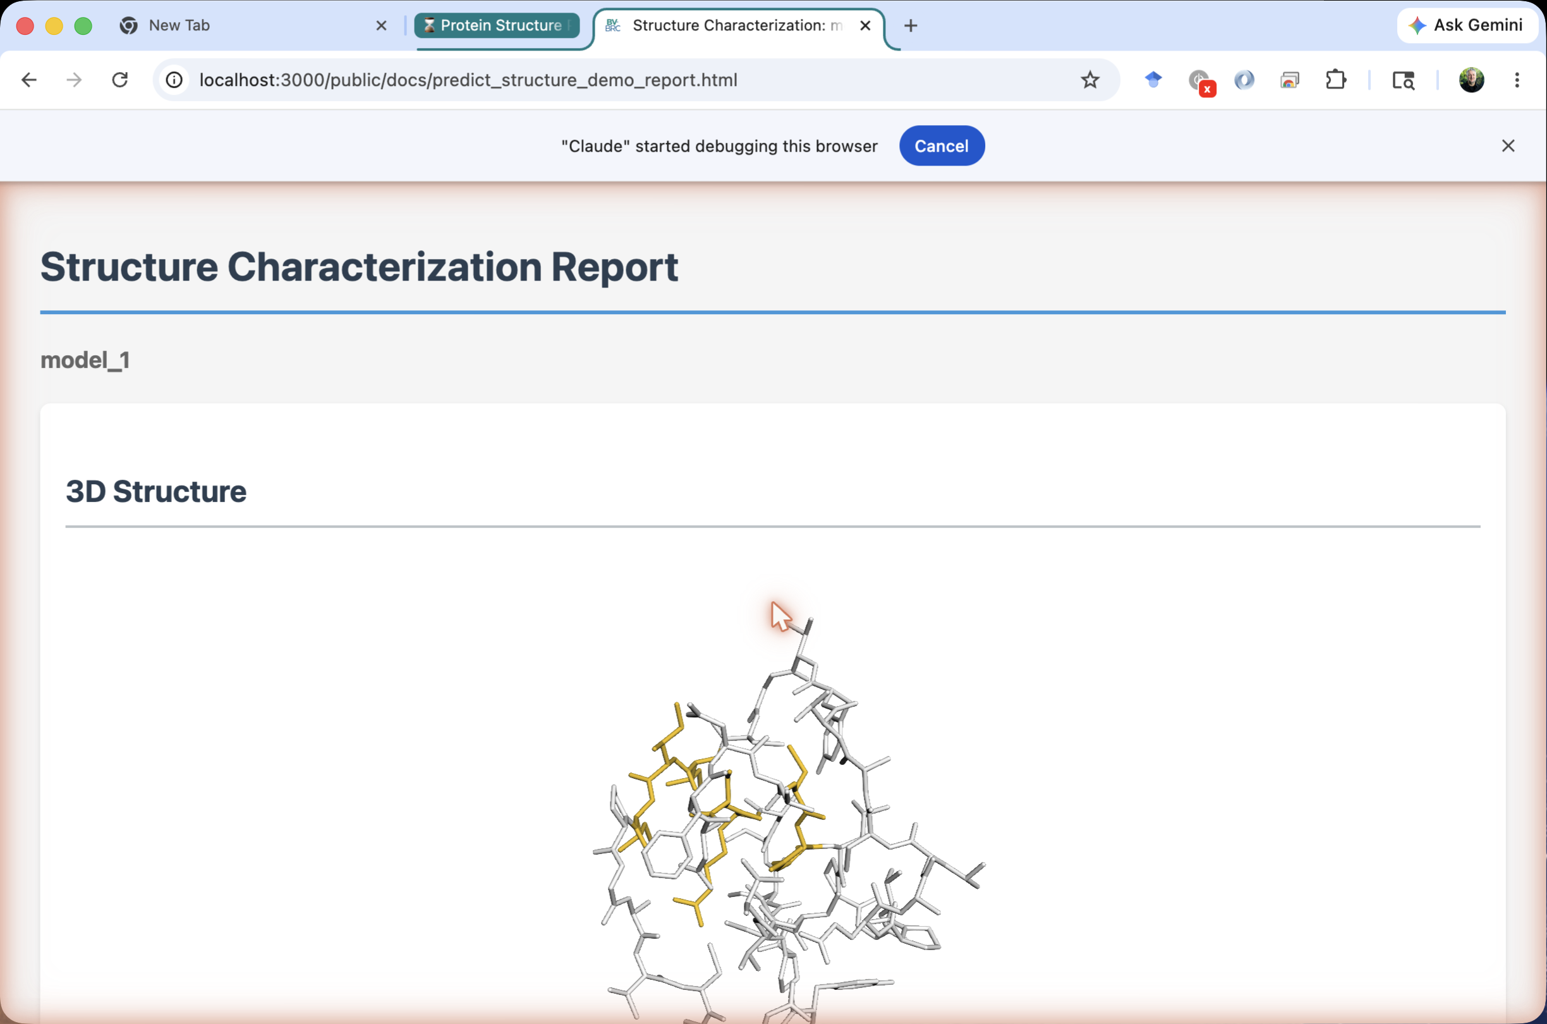The width and height of the screenshot is (1547, 1024).
Task: Reload the page with the refresh icon
Action: point(120,80)
